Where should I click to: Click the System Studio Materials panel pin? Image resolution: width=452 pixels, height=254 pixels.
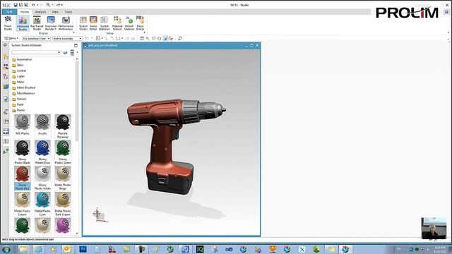tap(76, 45)
